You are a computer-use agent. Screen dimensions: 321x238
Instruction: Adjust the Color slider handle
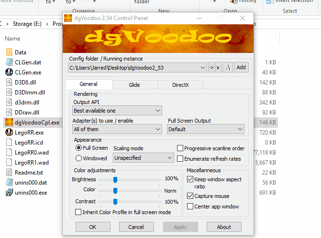click(x=115, y=191)
